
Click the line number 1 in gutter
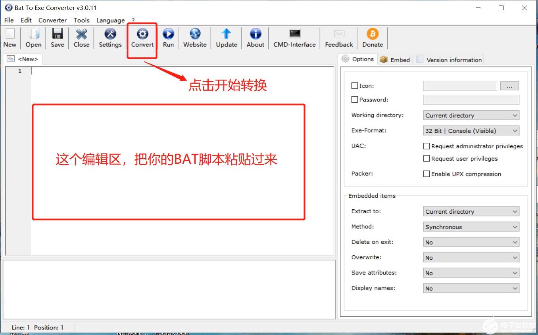20,71
